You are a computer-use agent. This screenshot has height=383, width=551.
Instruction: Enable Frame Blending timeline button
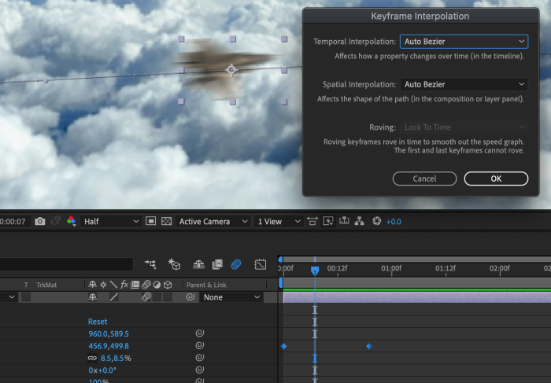tap(217, 264)
